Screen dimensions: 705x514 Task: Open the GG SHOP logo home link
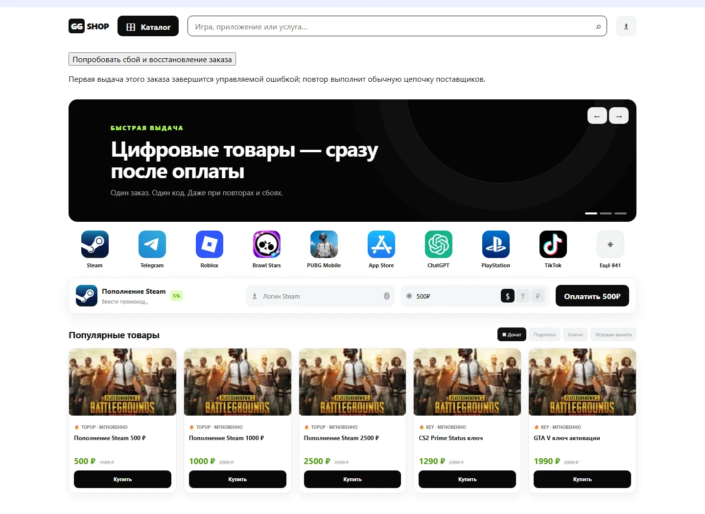89,26
